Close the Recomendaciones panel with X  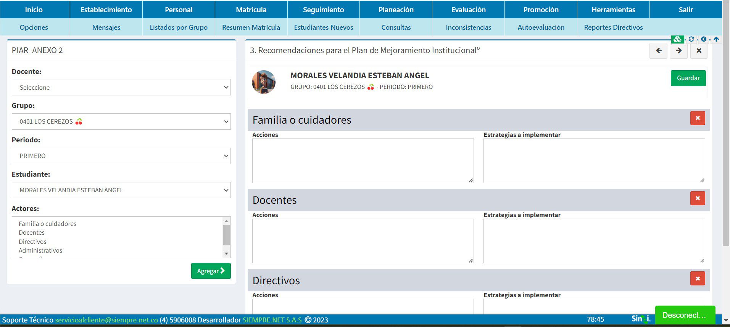pos(699,50)
